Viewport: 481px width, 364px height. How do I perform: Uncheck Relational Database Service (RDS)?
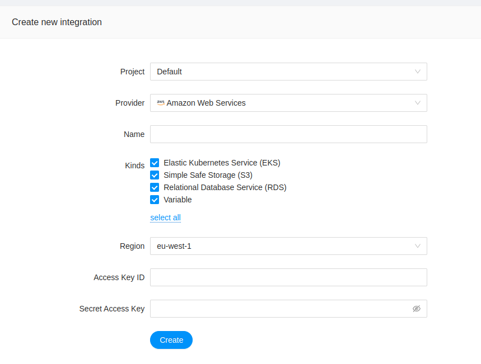(155, 187)
